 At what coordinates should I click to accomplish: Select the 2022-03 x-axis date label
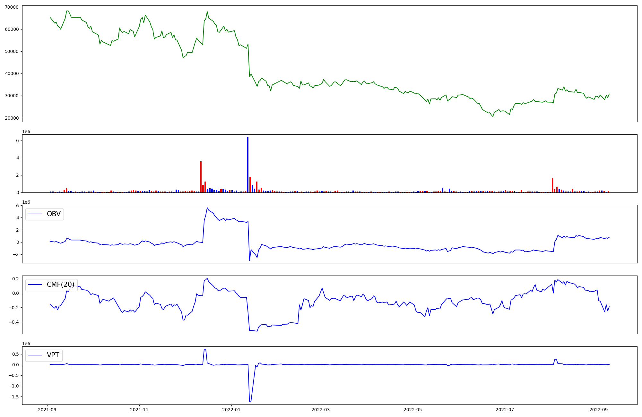[x=321, y=410]
